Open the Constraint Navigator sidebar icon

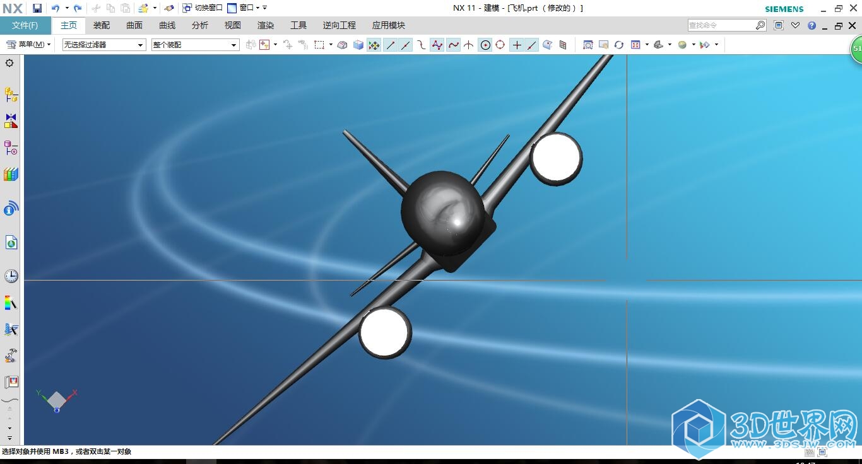pos(11,121)
